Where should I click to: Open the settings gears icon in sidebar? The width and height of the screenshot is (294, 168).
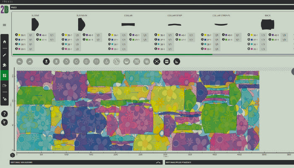tap(5, 99)
